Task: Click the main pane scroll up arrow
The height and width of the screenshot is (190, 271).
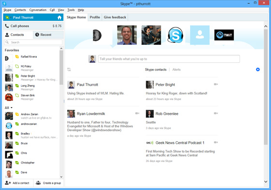Action: coord(266,27)
